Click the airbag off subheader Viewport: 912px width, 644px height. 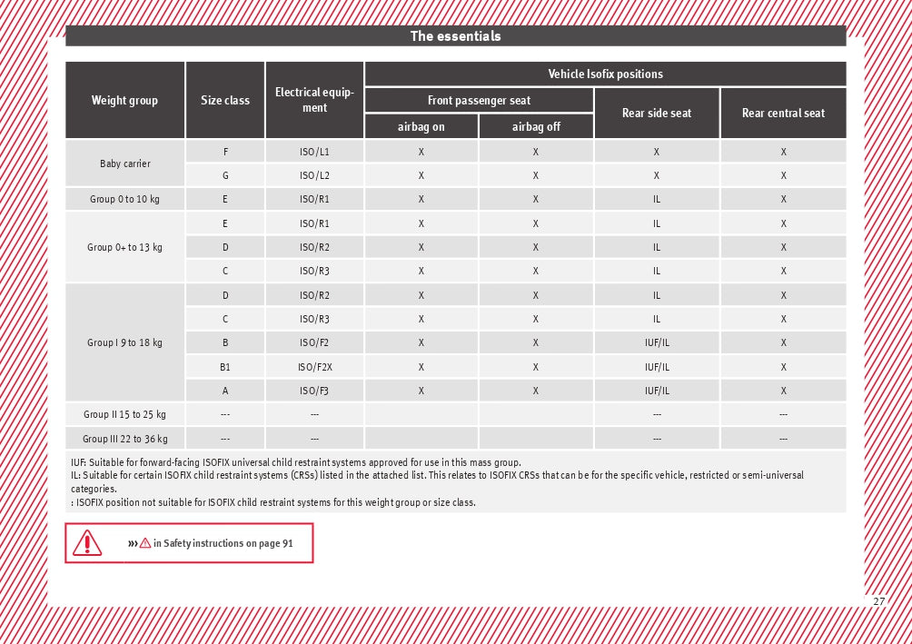point(536,127)
